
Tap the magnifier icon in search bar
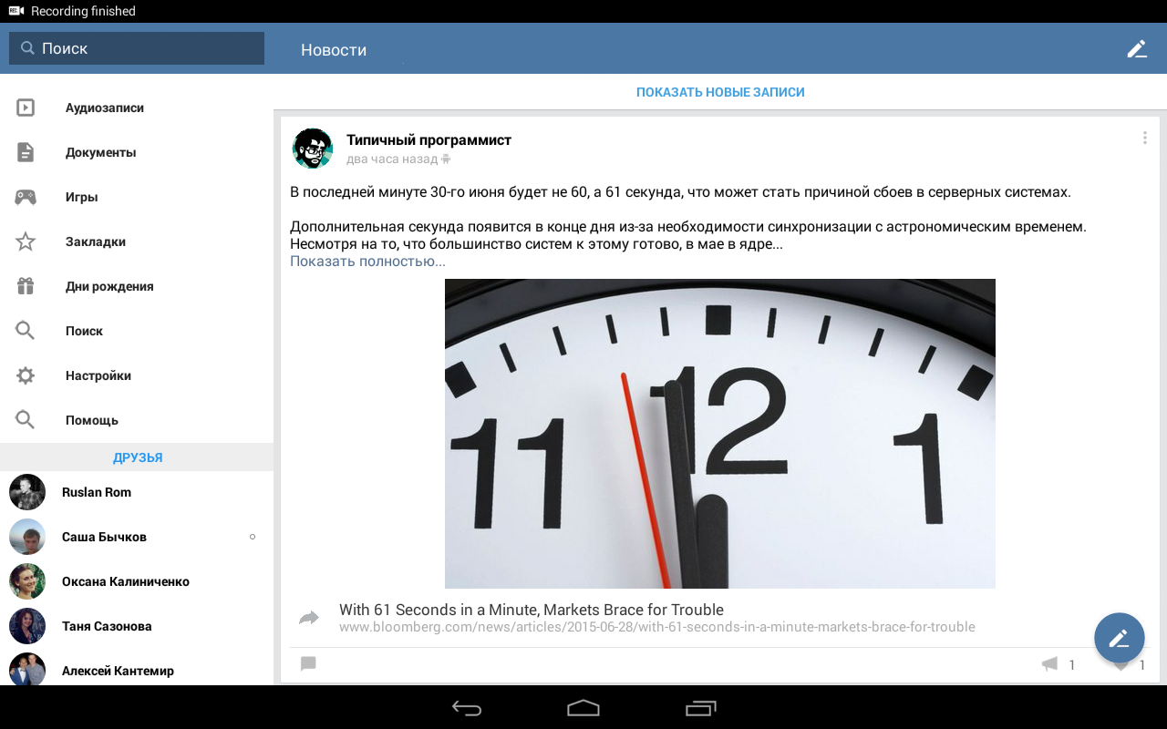tap(27, 48)
